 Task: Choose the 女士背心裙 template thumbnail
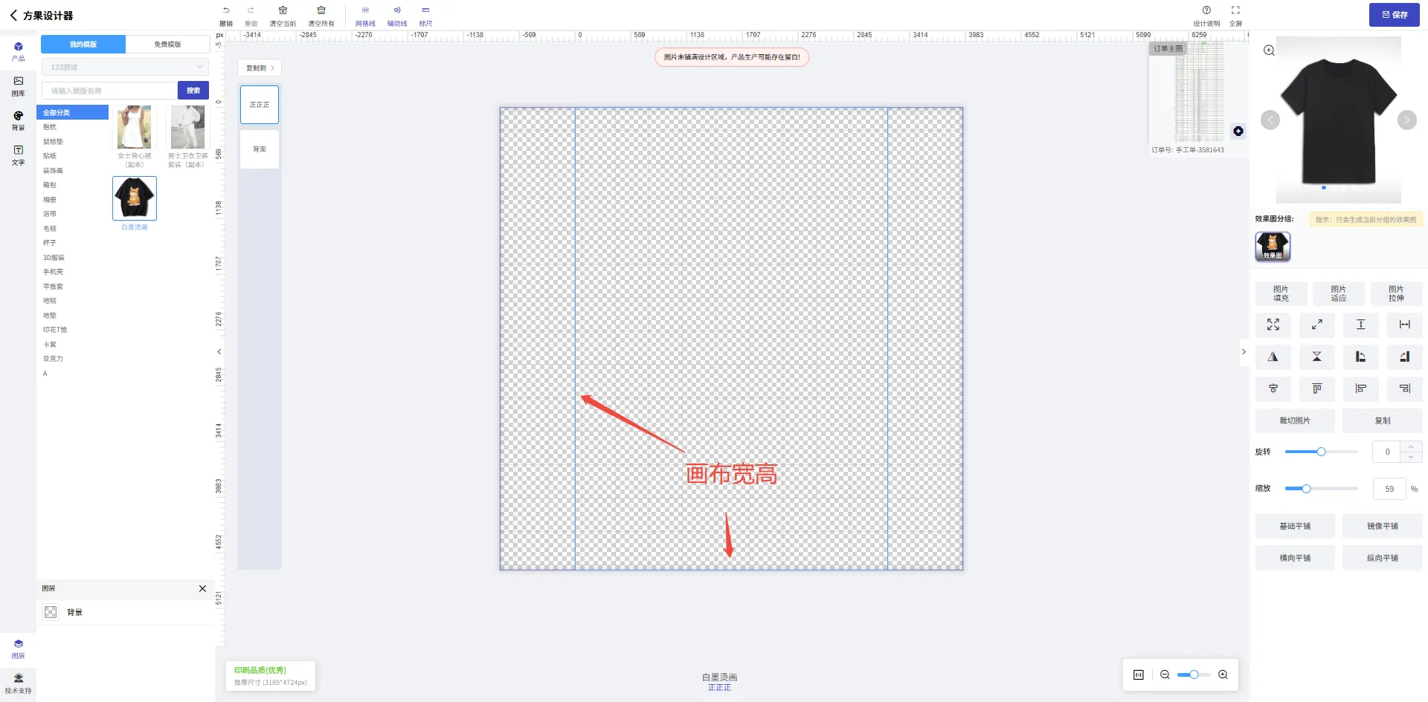pos(135,127)
